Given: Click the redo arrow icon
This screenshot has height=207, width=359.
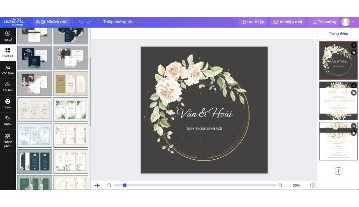Looking at the screenshot, I should [x=89, y=22].
